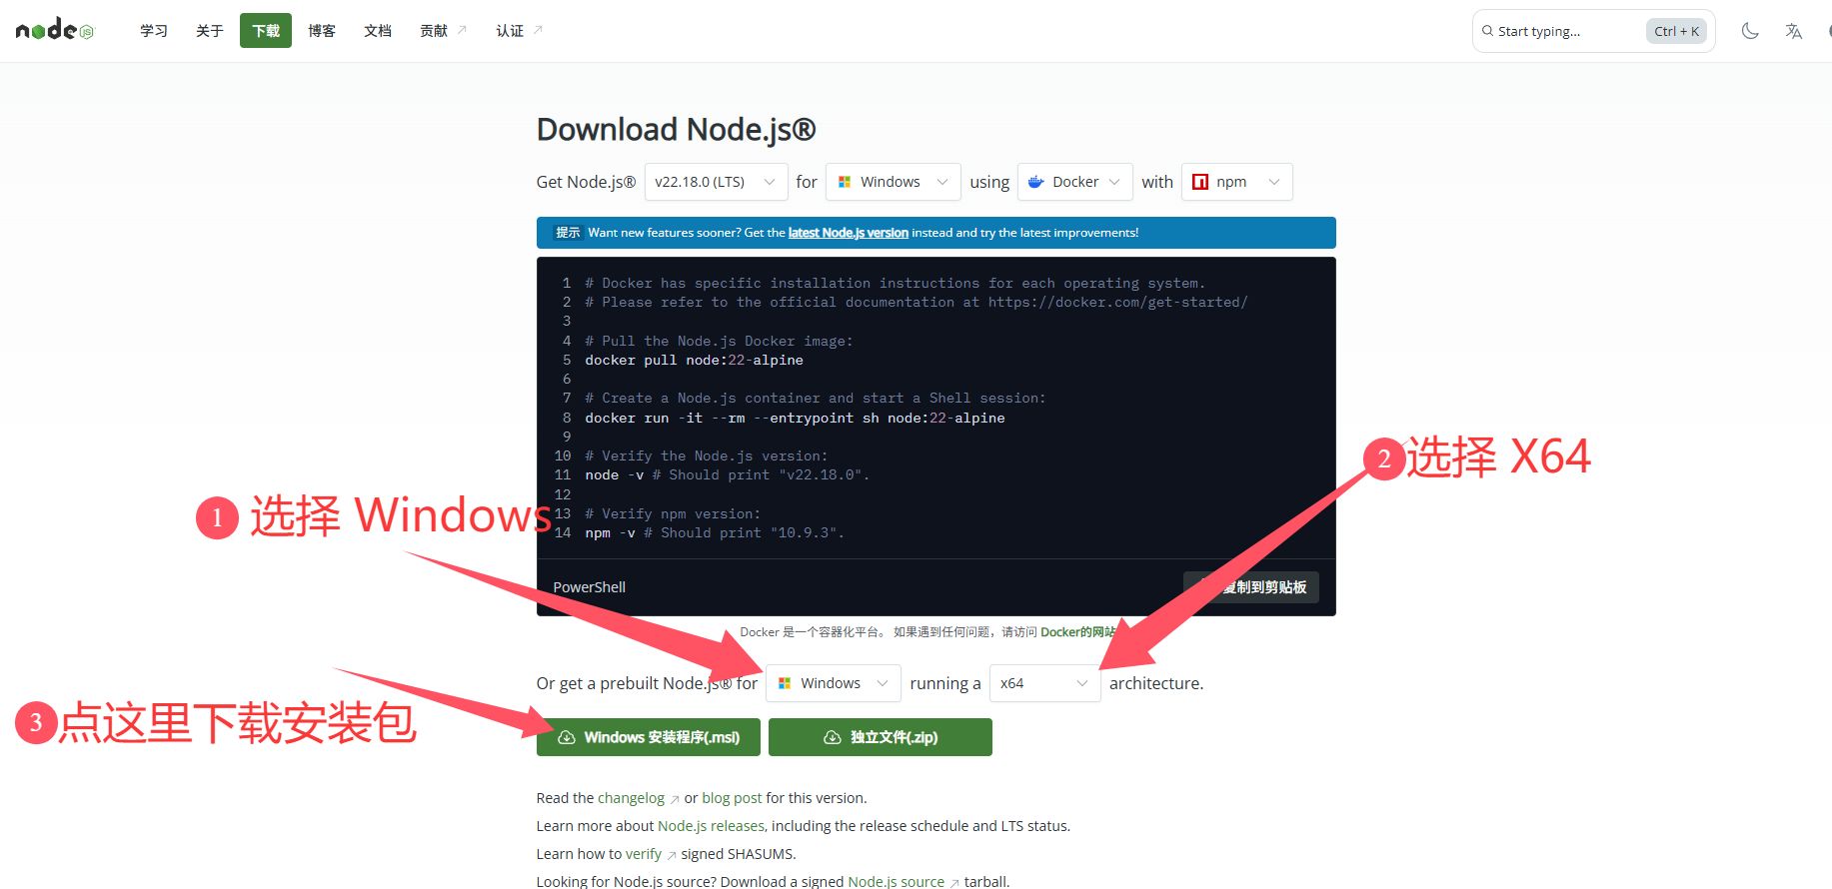Select the 下载 nav tab
Viewport: 1832px width, 889px height.
pyautogui.click(x=266, y=31)
